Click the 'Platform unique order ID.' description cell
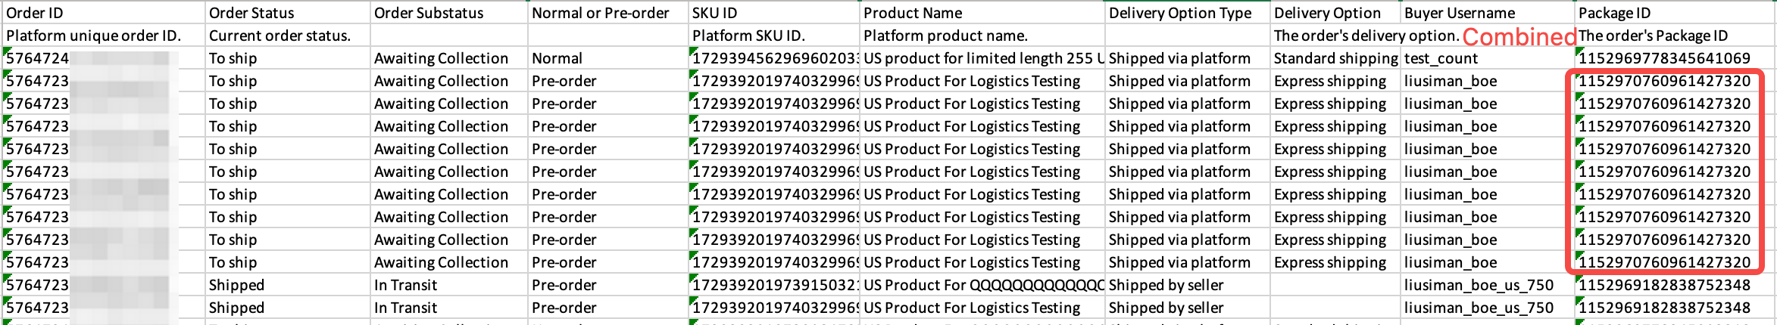This screenshot has height=325, width=1777. (x=93, y=36)
